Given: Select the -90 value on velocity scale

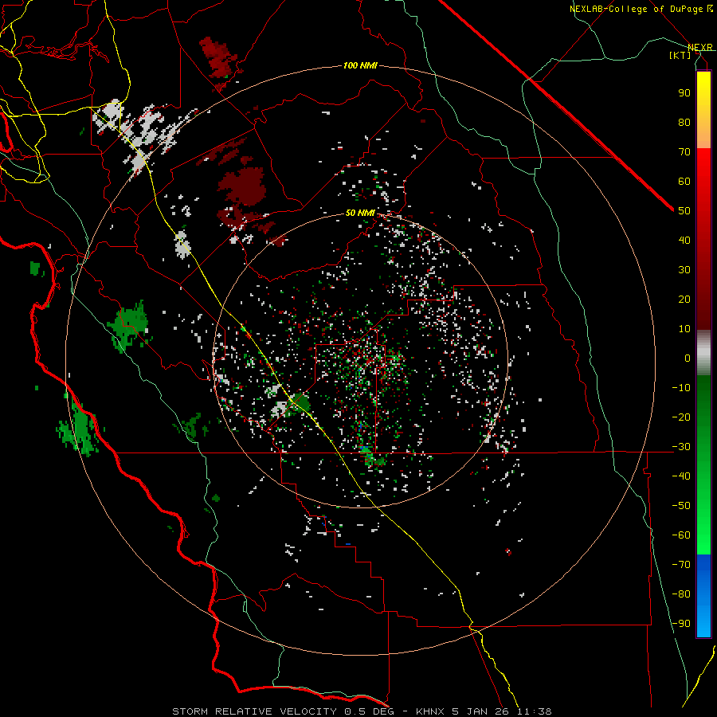Looking at the screenshot, I should tap(681, 624).
